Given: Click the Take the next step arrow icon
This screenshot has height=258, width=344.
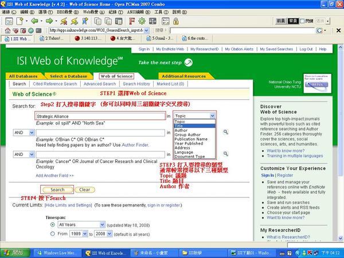Looking at the screenshot, I should [188, 62].
